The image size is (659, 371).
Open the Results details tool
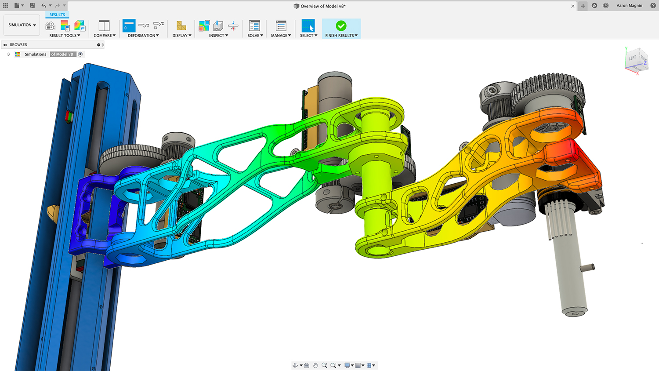80,26
